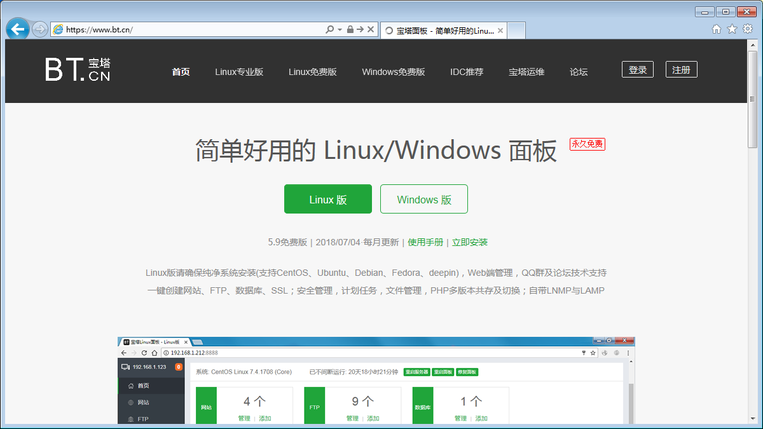Image resolution: width=763 pixels, height=429 pixels.
Task: Open Favorites with the star icon
Action: click(x=732, y=29)
